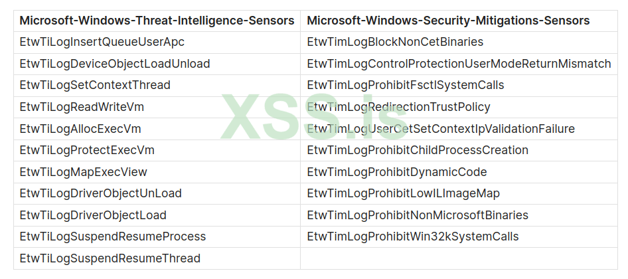The height and width of the screenshot is (279, 628).
Task: Click the EtwTiLogReadWriteVm entry
Action: coord(82,107)
